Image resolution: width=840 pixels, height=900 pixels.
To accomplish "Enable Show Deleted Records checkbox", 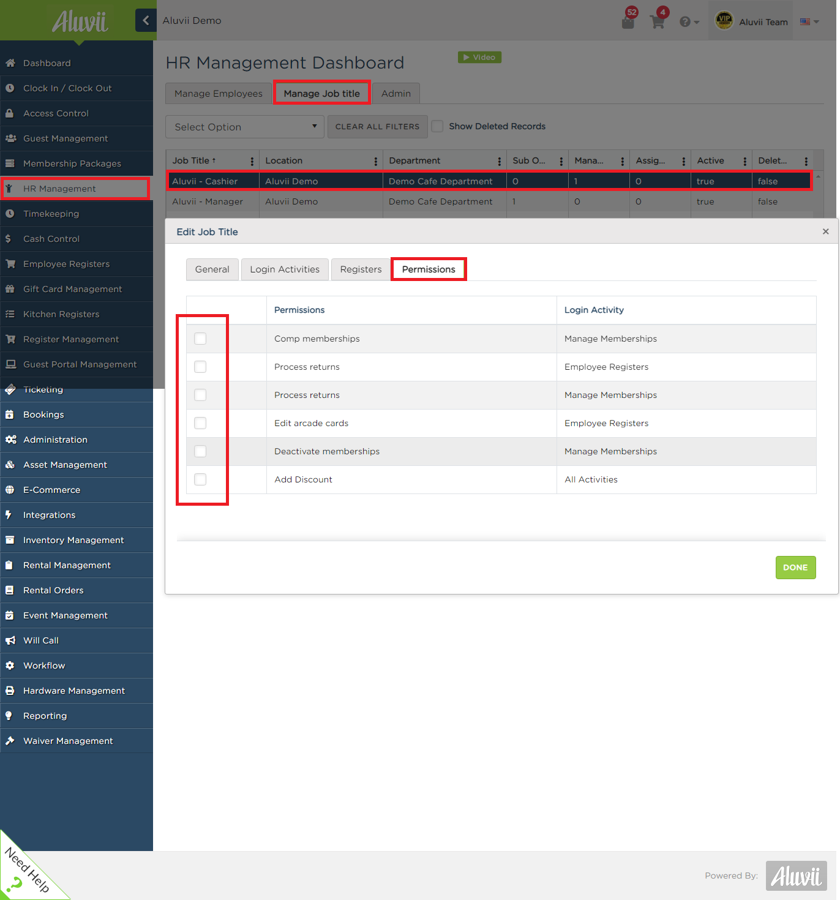I will pyautogui.click(x=437, y=126).
